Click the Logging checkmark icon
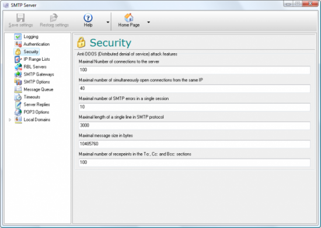321x228 pixels. coord(18,37)
